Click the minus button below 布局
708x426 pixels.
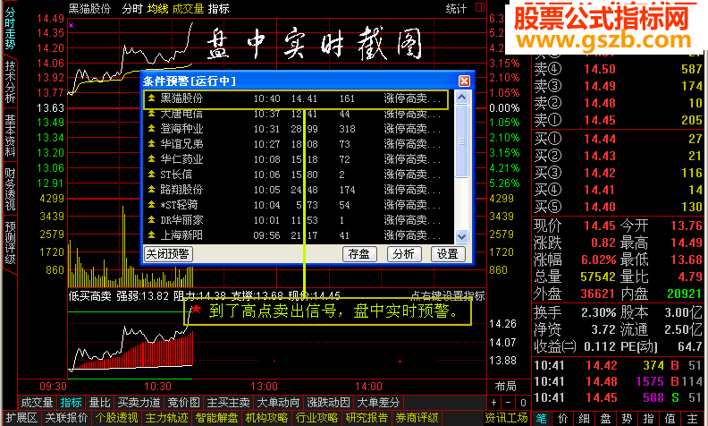pos(509,402)
